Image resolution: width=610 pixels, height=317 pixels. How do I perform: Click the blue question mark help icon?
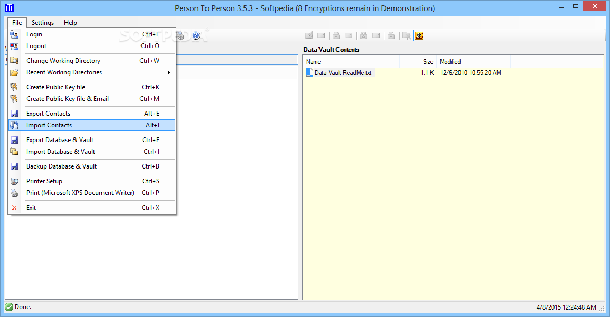tap(196, 36)
